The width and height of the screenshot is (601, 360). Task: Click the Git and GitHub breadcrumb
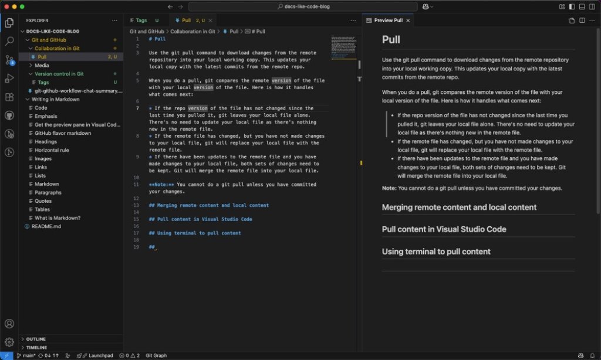tap(147, 32)
